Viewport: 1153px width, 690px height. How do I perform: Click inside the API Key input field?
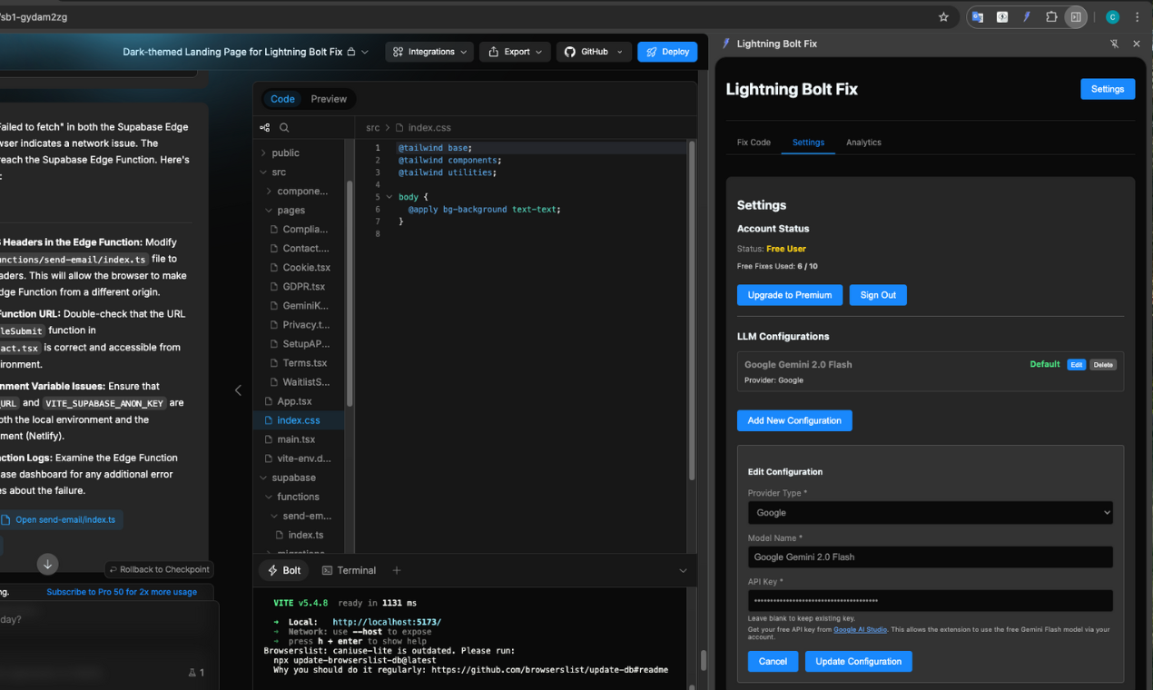930,600
